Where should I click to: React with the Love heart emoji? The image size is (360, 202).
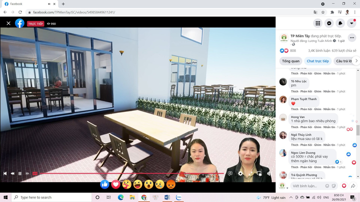(x=115, y=185)
